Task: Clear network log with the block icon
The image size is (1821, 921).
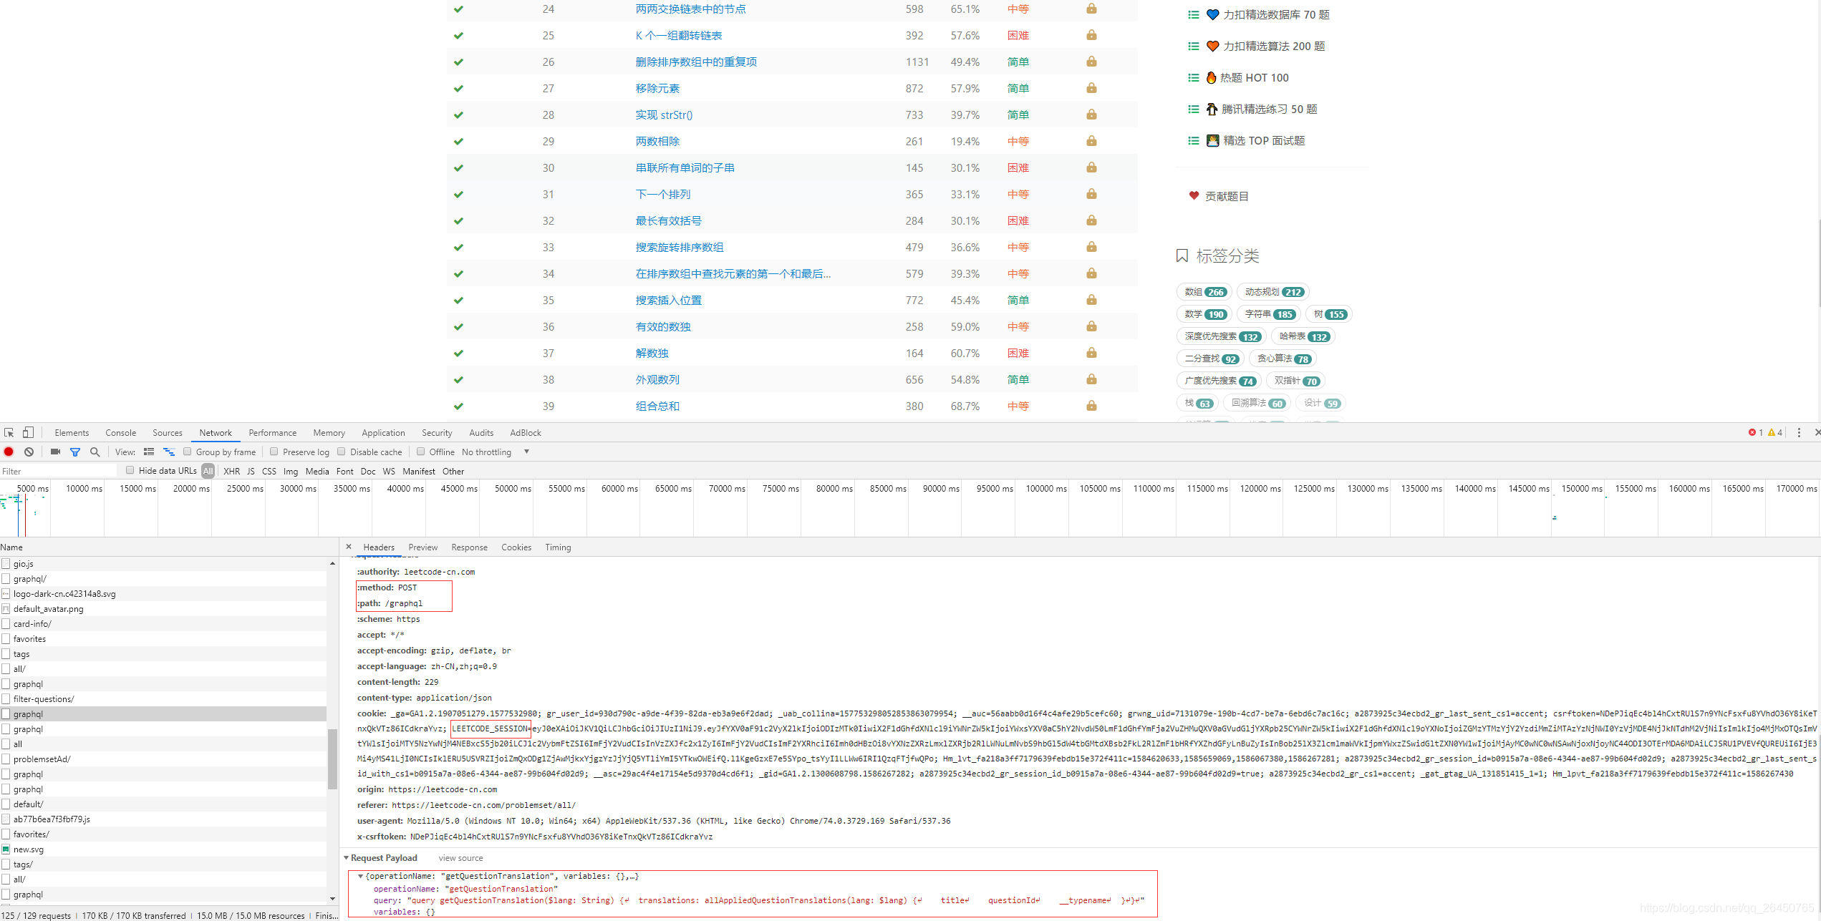Action: 29,452
